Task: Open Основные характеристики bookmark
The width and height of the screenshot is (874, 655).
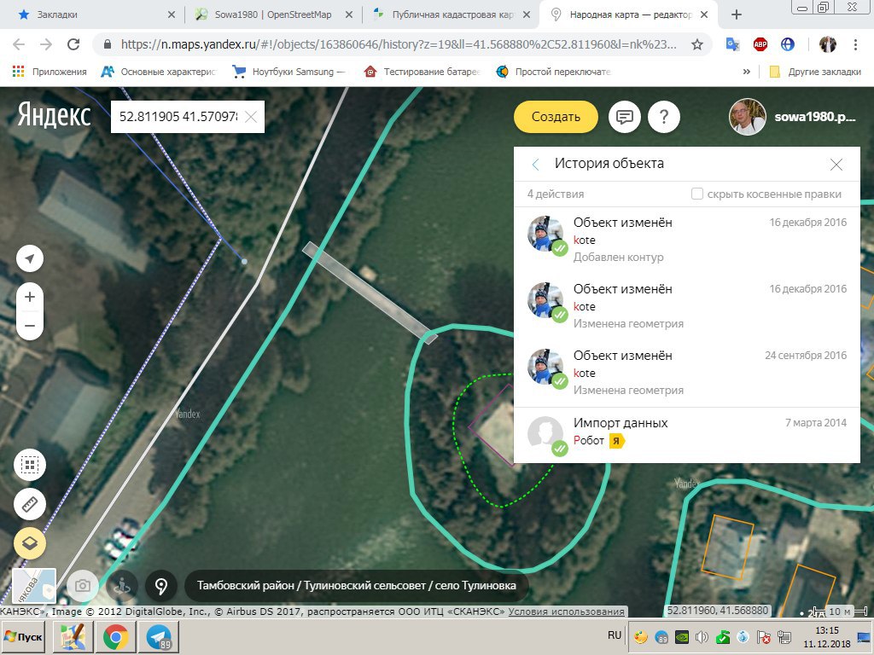Action: pos(158,72)
